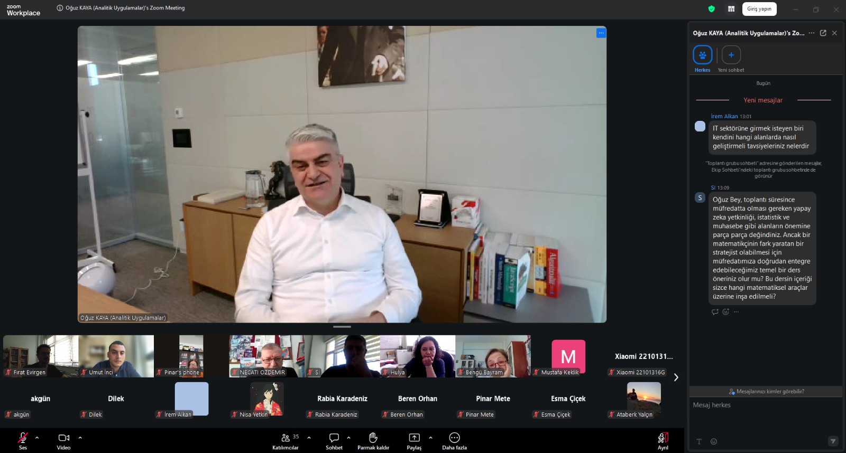This screenshot has height=453, width=846.
Task: Select Umut İnci video thumbnail
Action: click(116, 356)
